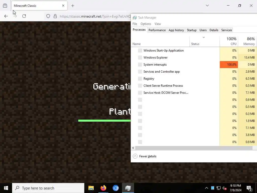Image resolution: width=257 pixels, height=193 pixels.
Task: Click icon beside Services and Controller app
Action: (140, 72)
